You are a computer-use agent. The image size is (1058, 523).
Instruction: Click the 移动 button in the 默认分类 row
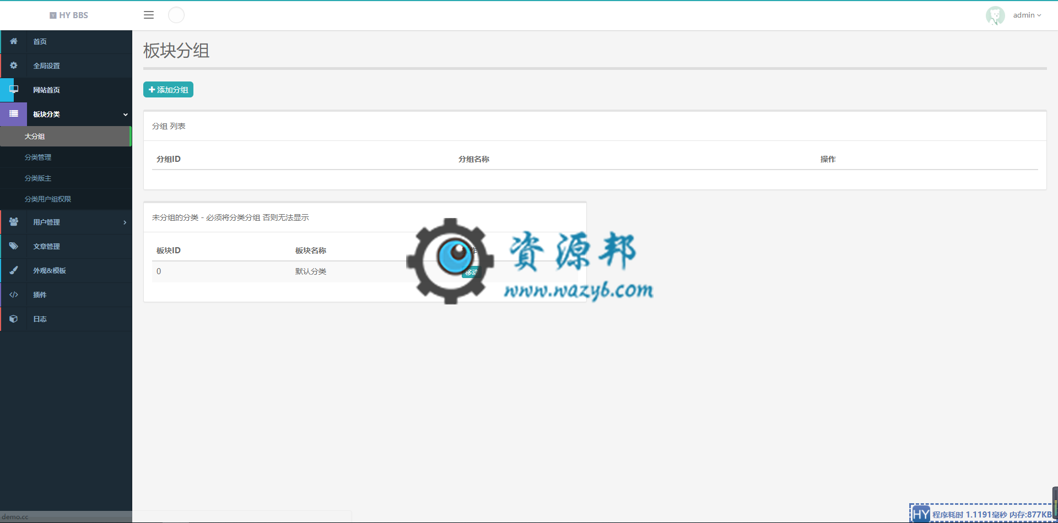coord(471,272)
